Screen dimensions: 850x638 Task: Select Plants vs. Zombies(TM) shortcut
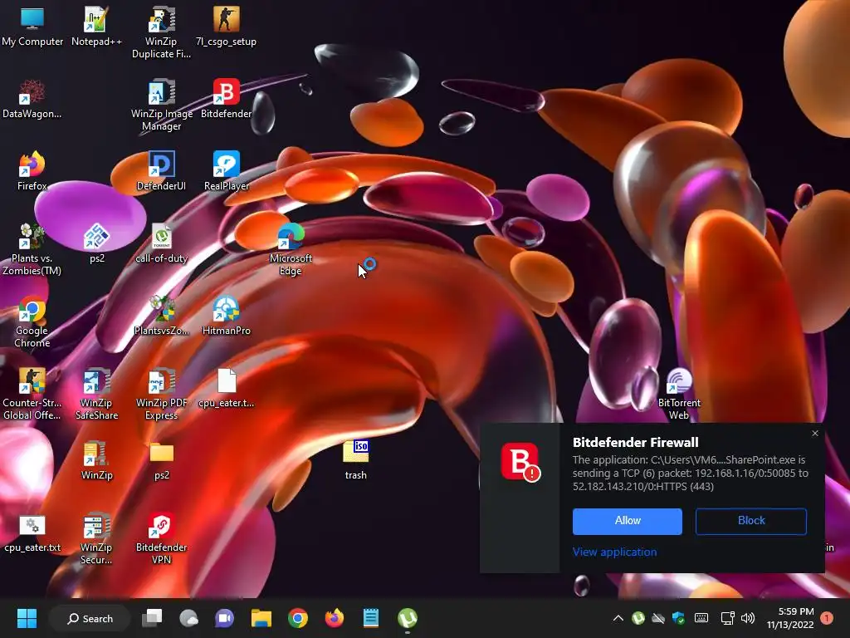pos(32,249)
